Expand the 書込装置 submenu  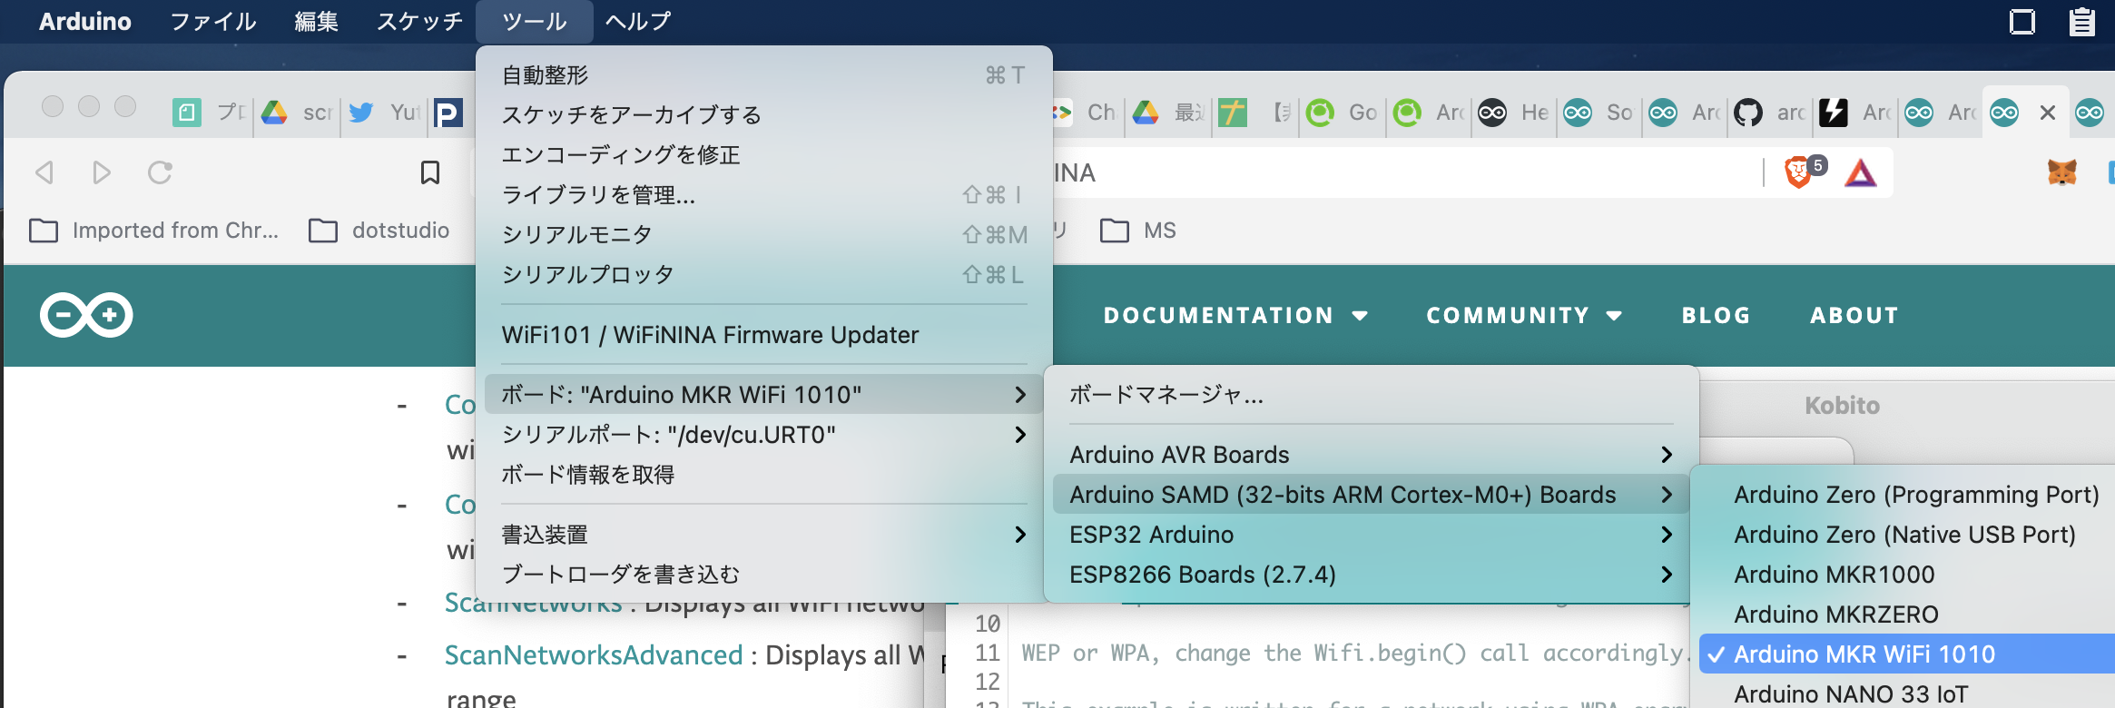(x=763, y=535)
